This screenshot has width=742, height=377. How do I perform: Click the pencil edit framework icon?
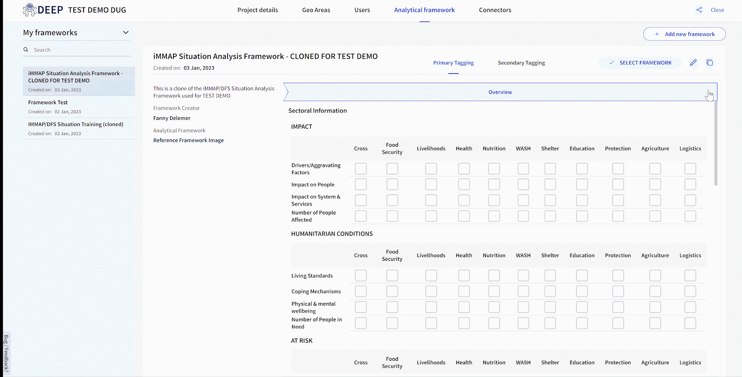pyautogui.click(x=693, y=63)
